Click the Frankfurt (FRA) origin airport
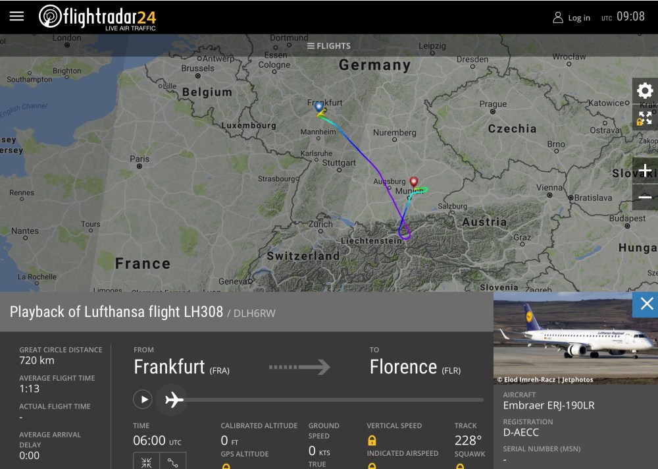This screenshot has width=658, height=469. coord(182,368)
